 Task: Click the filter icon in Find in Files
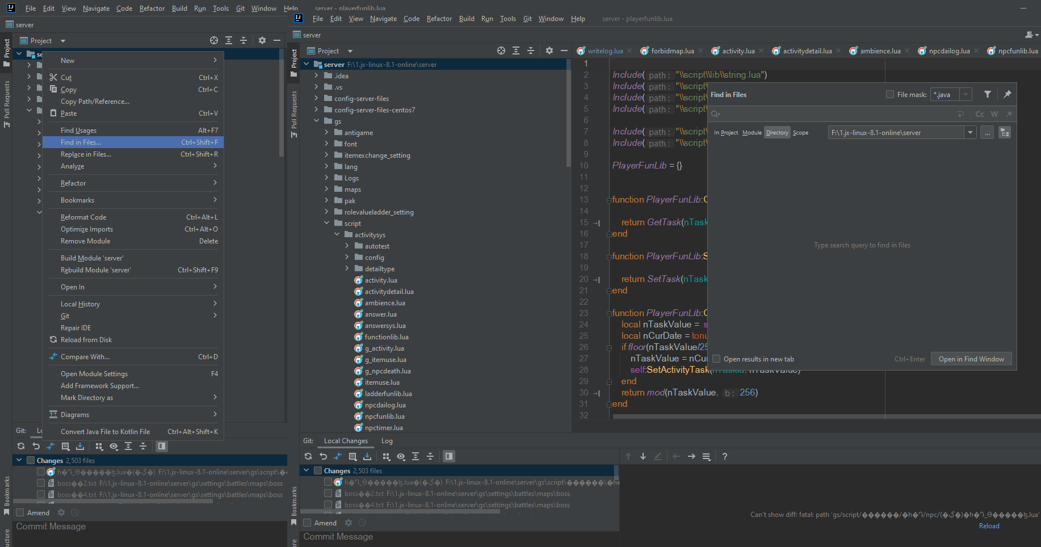tap(988, 94)
